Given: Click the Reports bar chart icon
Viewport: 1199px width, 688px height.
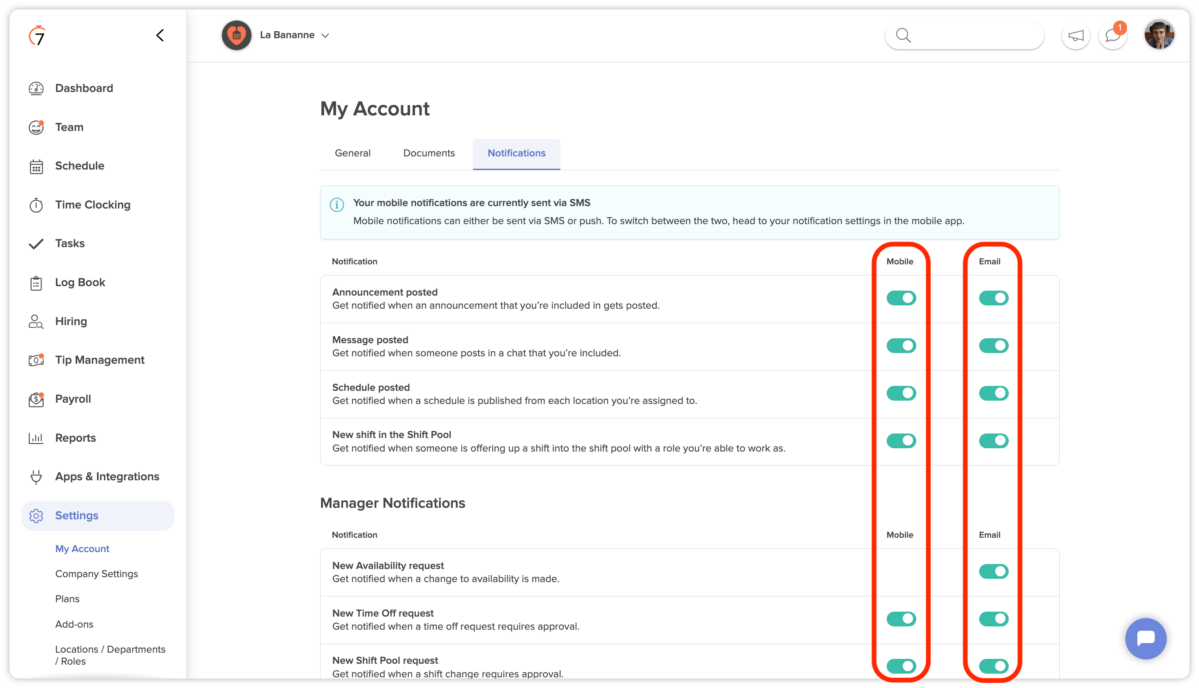Looking at the screenshot, I should pos(36,438).
